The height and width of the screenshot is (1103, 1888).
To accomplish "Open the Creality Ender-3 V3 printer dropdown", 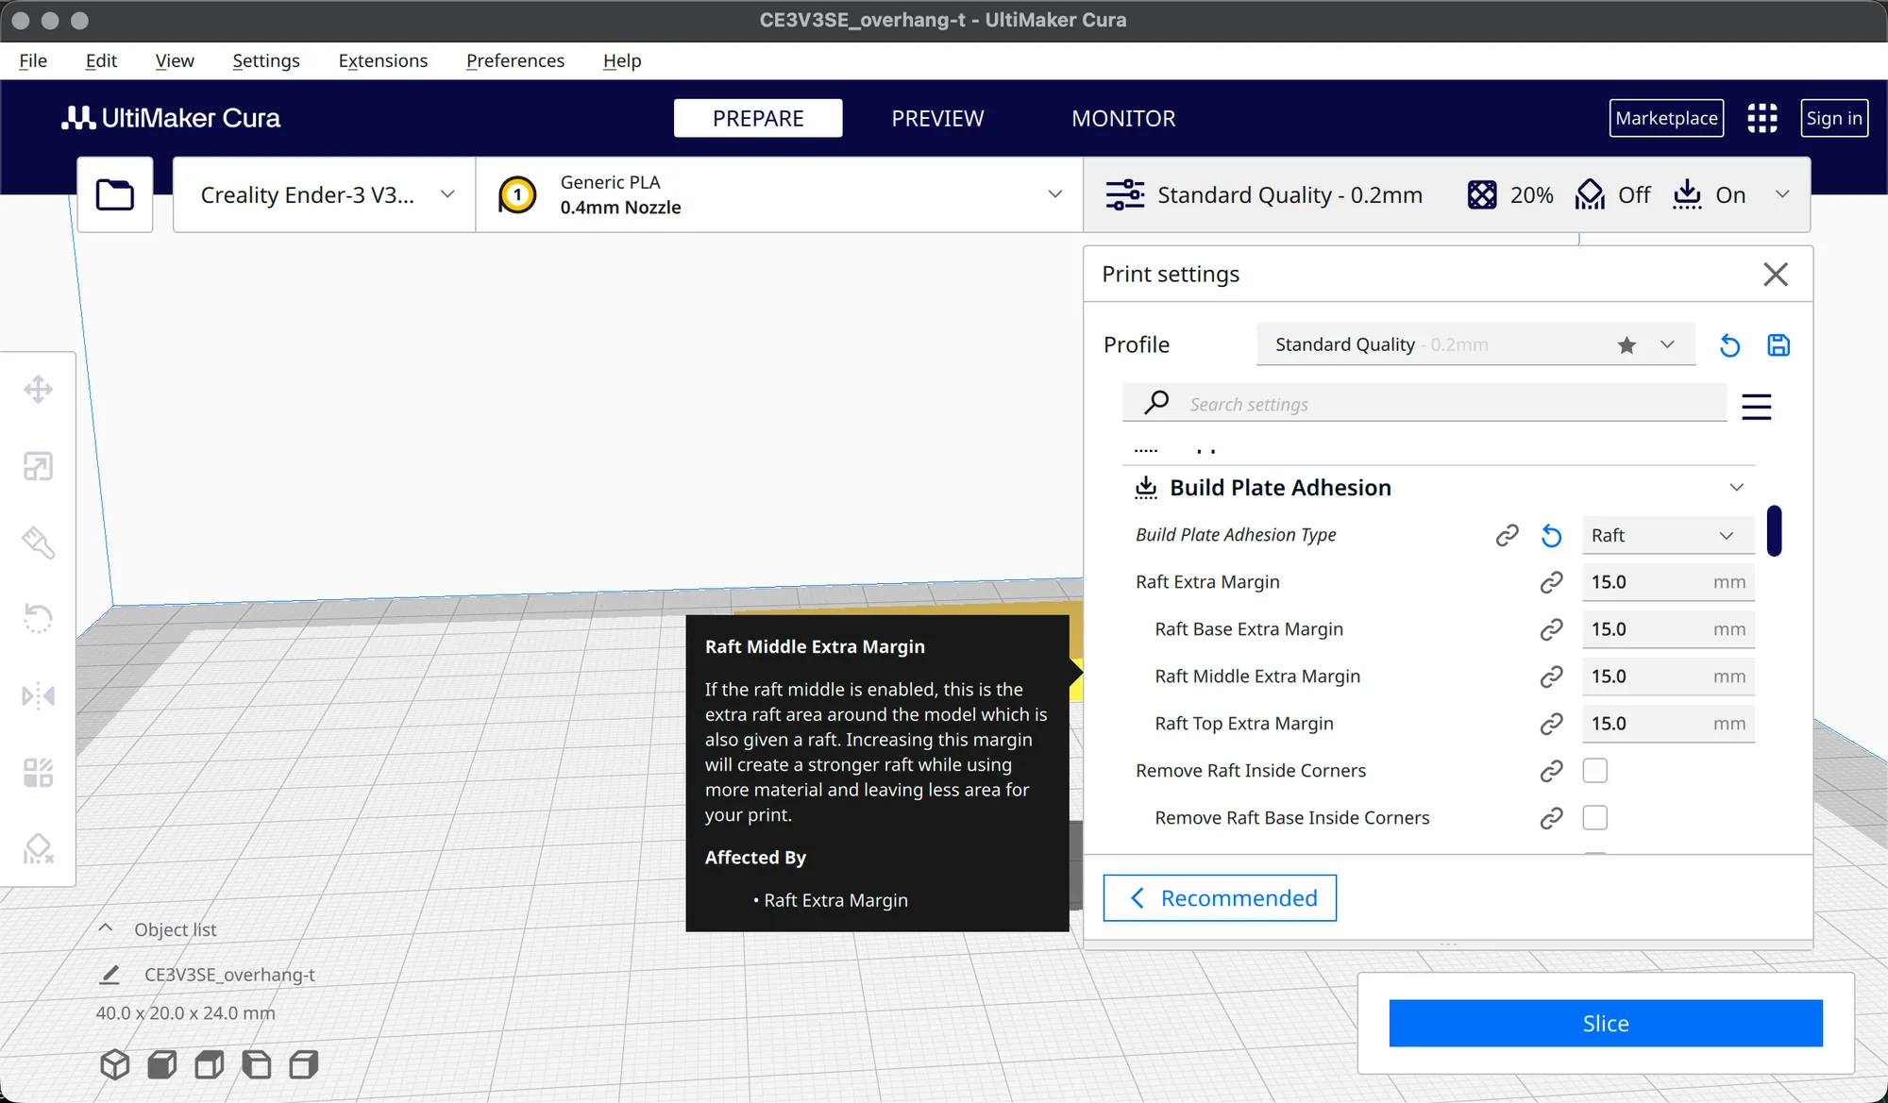I will pyautogui.click(x=324, y=194).
